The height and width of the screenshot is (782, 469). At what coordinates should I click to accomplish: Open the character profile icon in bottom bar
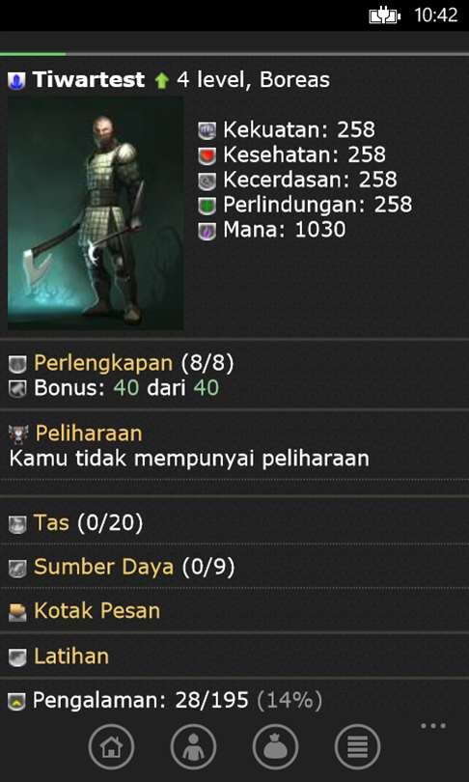(193, 747)
